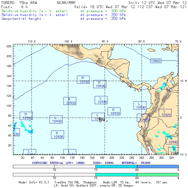Click the '157 sec' timestep text
Image resolution: width=188 pixels, height=188 pixels.
(161, 182)
